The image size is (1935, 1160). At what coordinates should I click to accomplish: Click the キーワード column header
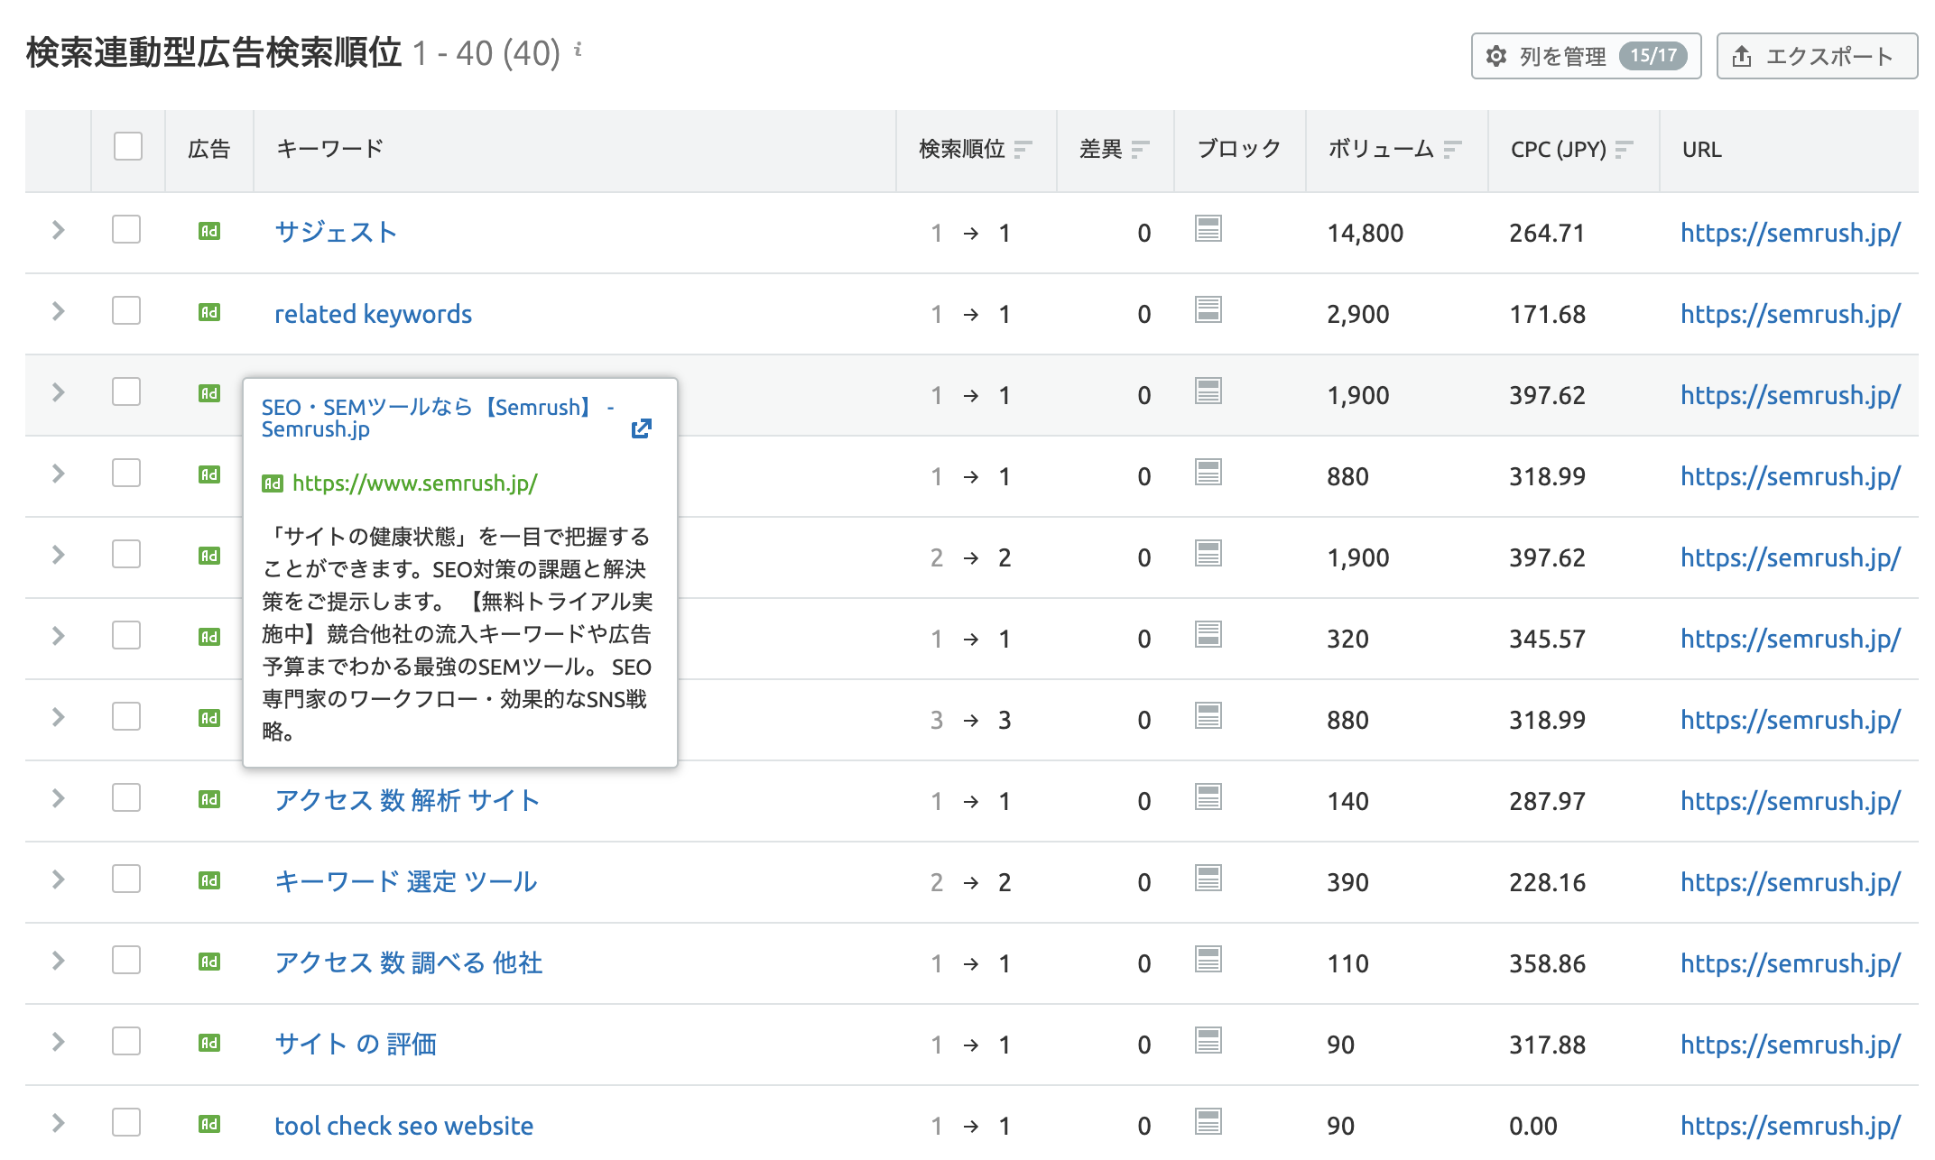(329, 149)
